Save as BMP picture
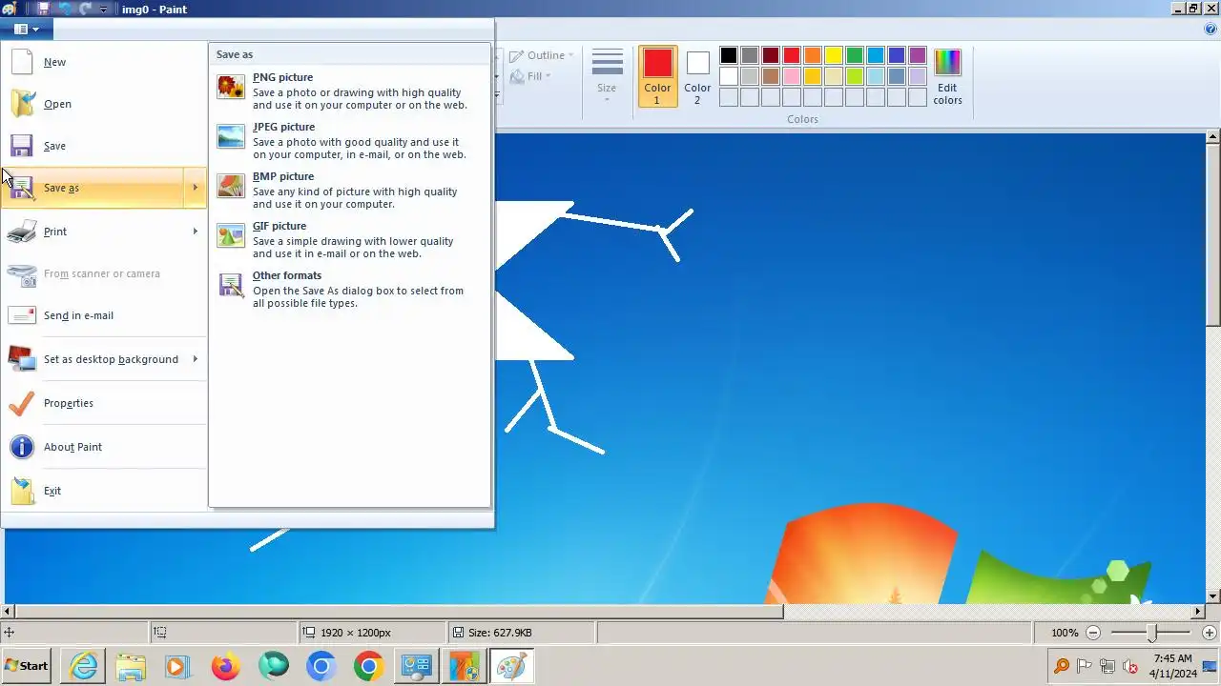The width and height of the screenshot is (1221, 686). point(349,191)
